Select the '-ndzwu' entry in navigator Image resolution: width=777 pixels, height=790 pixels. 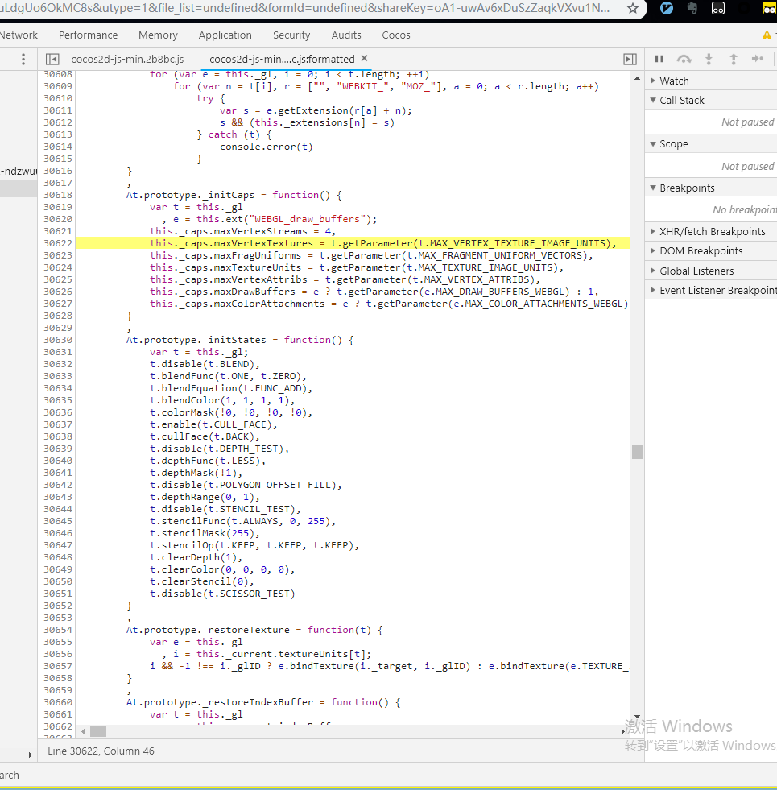pyautogui.click(x=19, y=171)
